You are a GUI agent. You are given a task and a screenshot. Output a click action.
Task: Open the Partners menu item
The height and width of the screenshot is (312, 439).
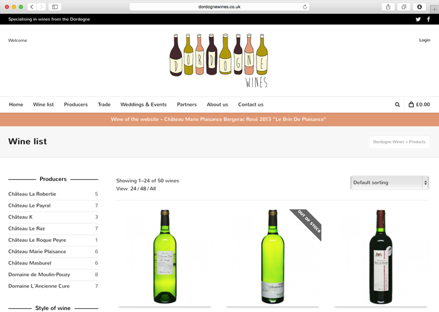pos(187,105)
